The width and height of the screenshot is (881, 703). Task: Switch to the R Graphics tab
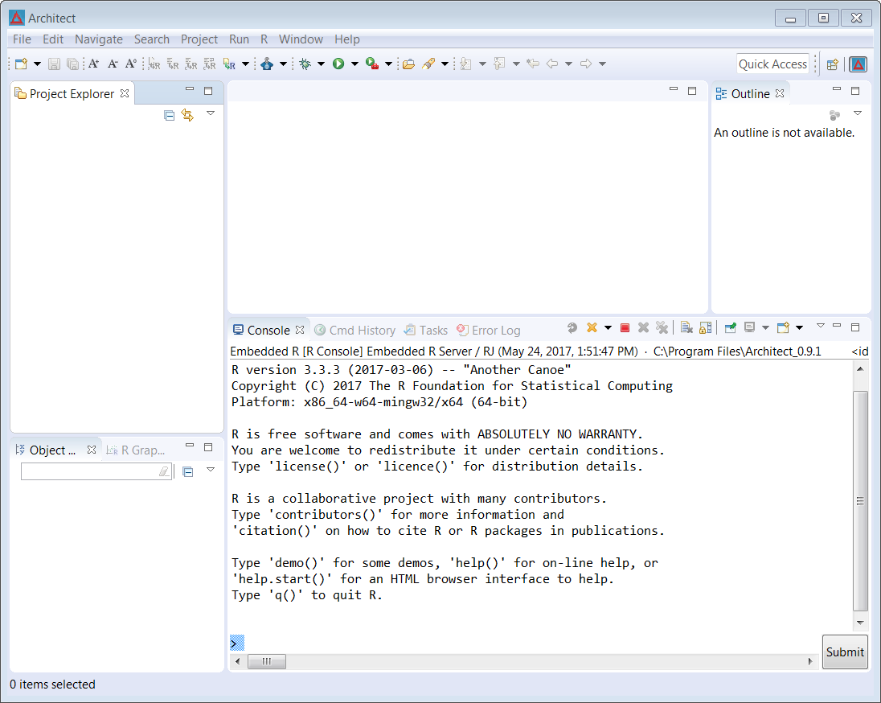pos(136,450)
